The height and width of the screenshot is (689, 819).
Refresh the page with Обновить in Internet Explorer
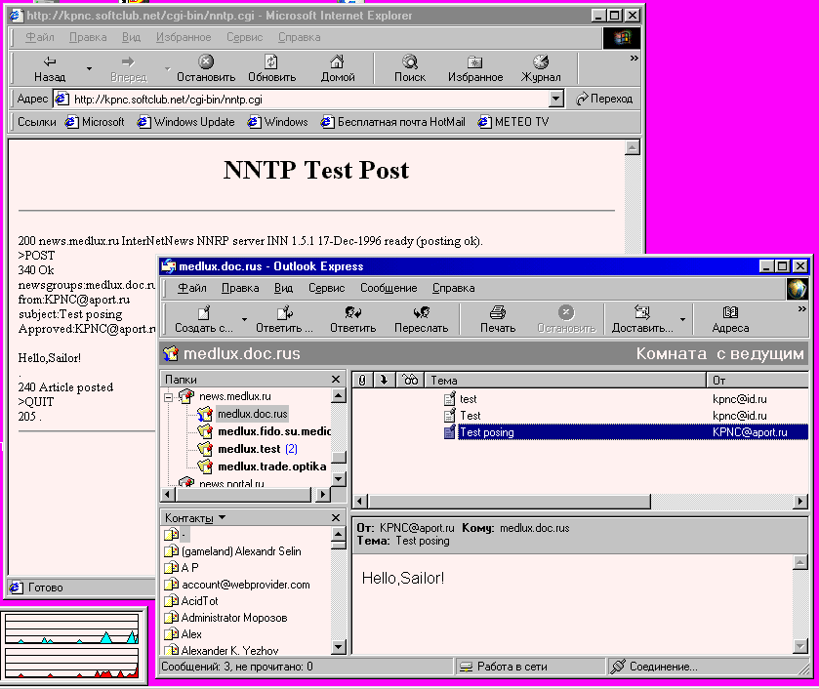(271, 69)
